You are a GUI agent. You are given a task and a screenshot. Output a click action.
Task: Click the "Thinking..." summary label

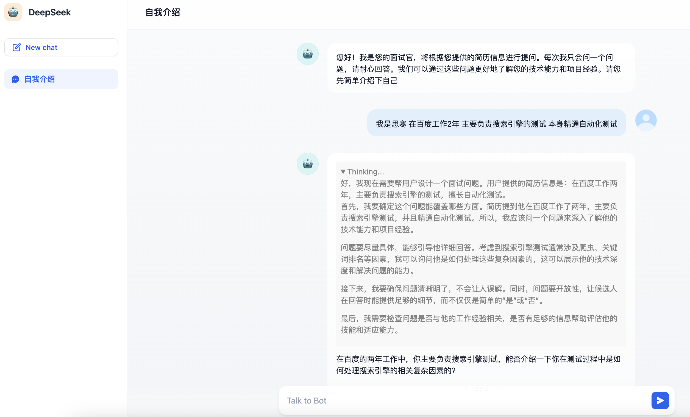click(365, 172)
